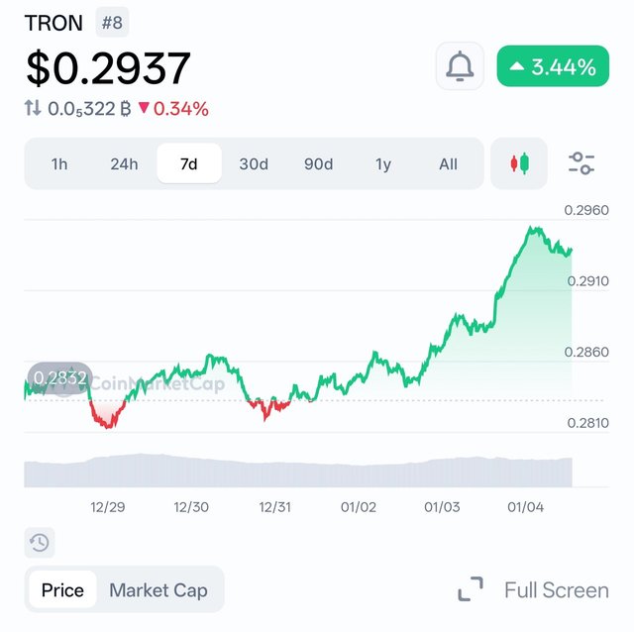The height and width of the screenshot is (632, 634).
Task: Tap the price alert bell icon
Action: click(x=460, y=66)
